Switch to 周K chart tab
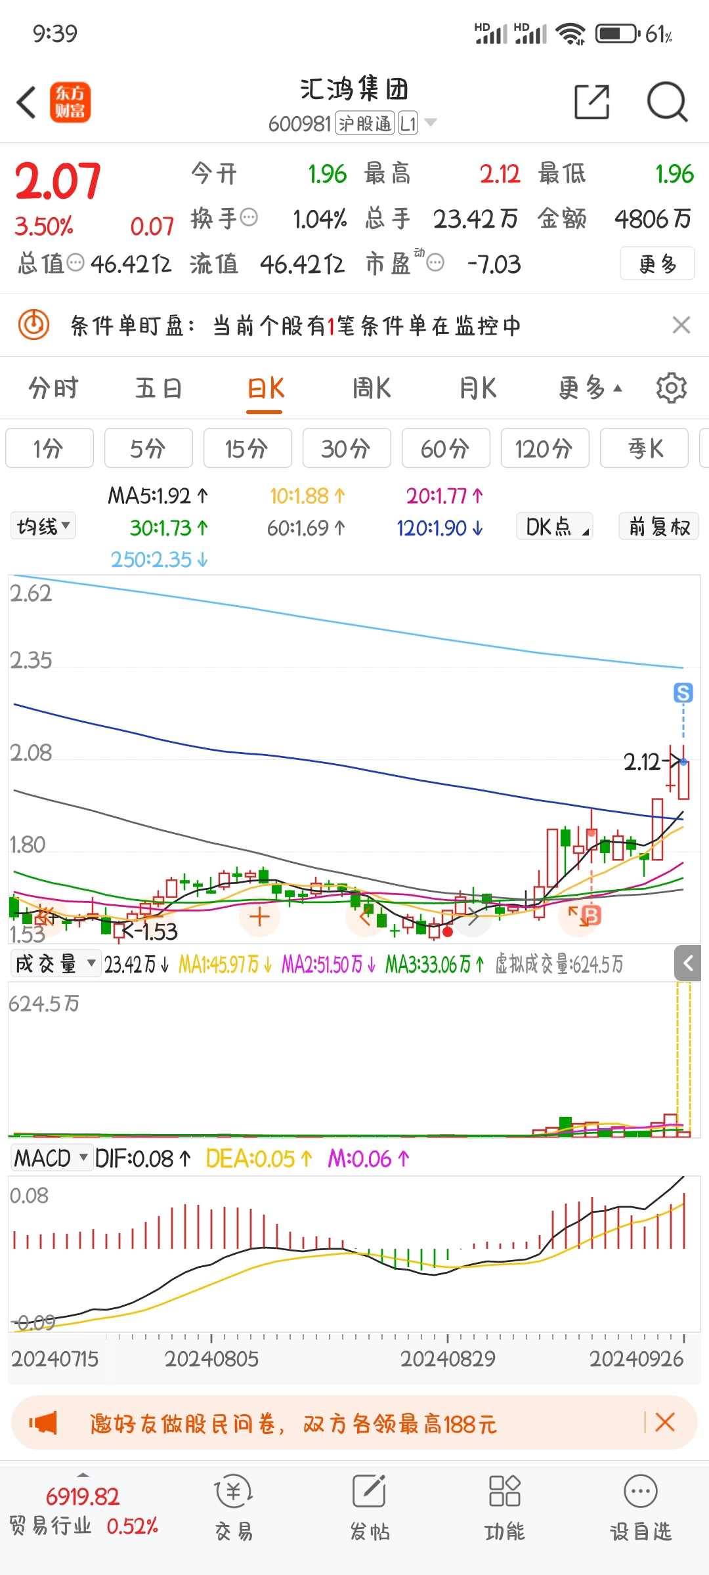The width and height of the screenshot is (709, 1575). (x=372, y=388)
